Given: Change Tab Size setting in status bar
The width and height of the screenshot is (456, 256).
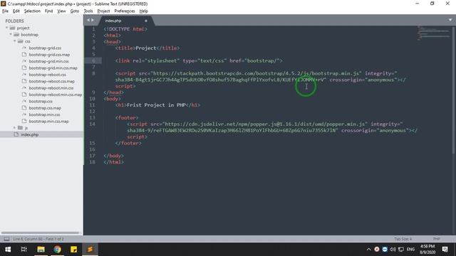Looking at the screenshot, I should point(403,239).
